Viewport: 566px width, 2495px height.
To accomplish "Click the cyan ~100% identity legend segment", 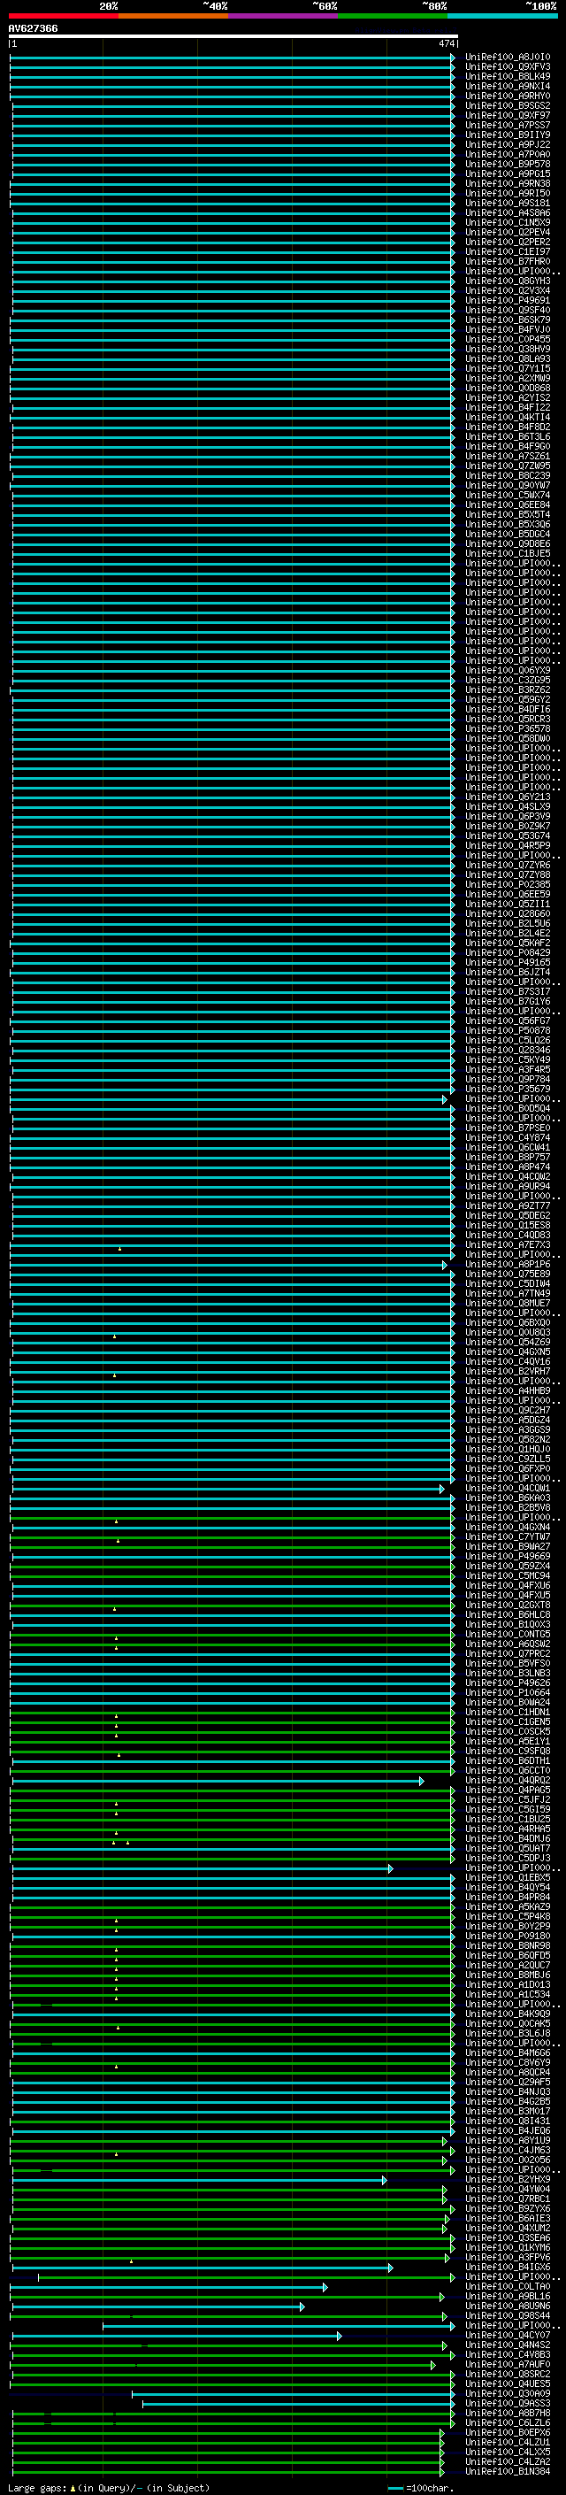I will coord(502,16).
